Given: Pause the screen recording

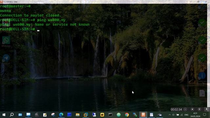Looking at the screenshot, I should pyautogui.click(x=185, y=109).
